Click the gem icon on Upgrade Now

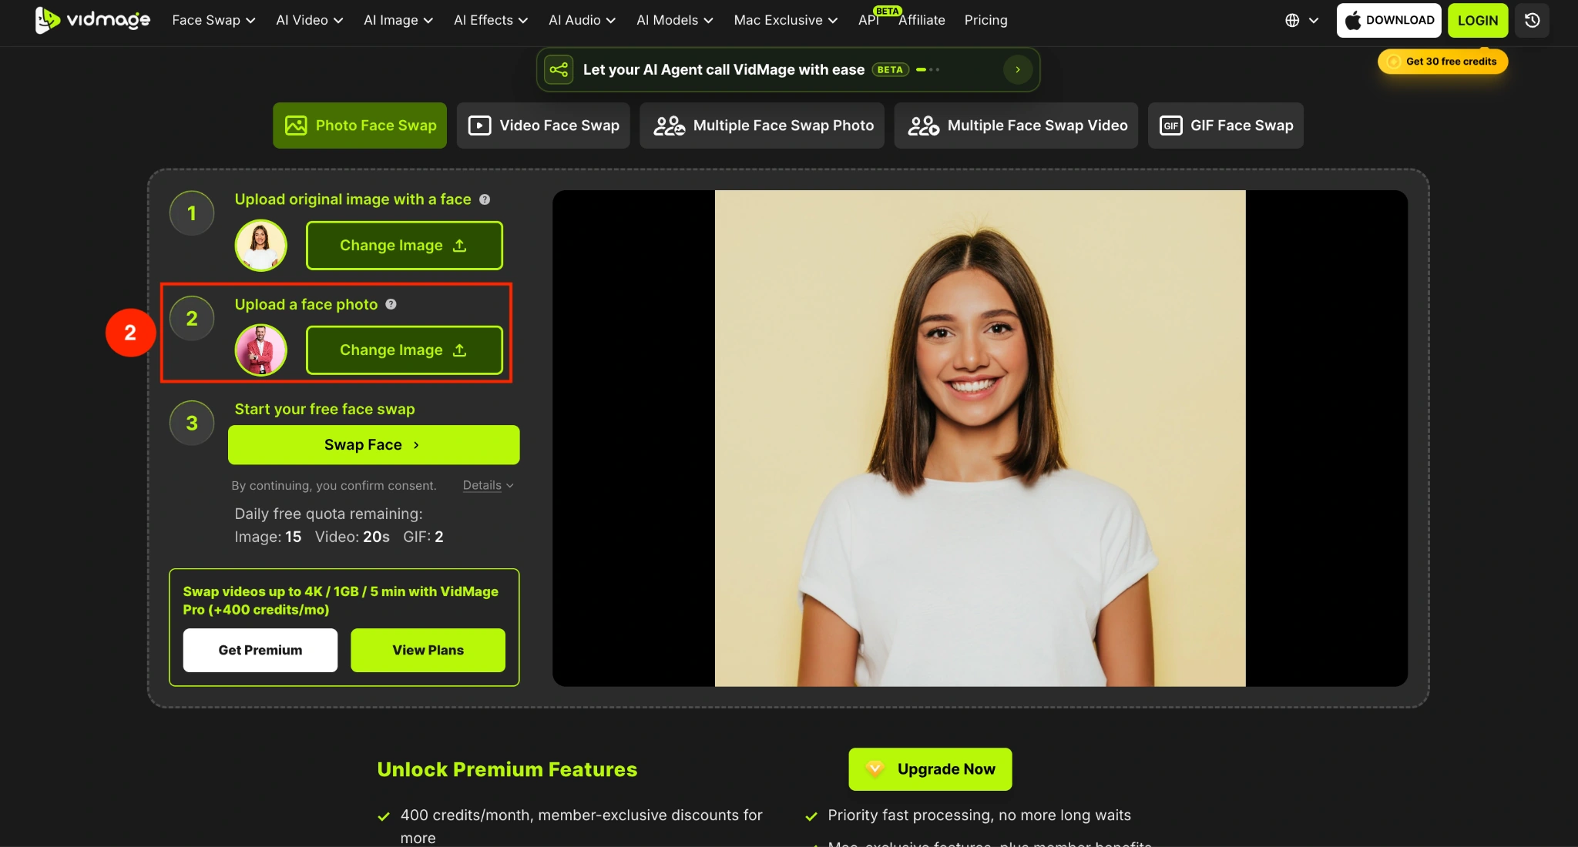click(875, 768)
